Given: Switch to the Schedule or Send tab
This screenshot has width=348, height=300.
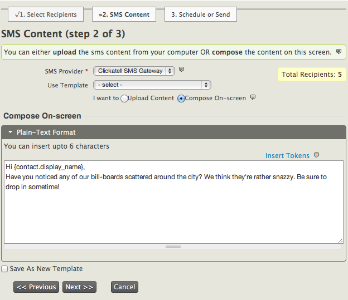Looking at the screenshot, I should [200, 14].
